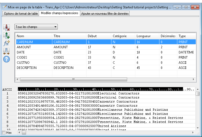Sort by the 'Nom' column header
The image size is (202, 137).
[33, 36]
